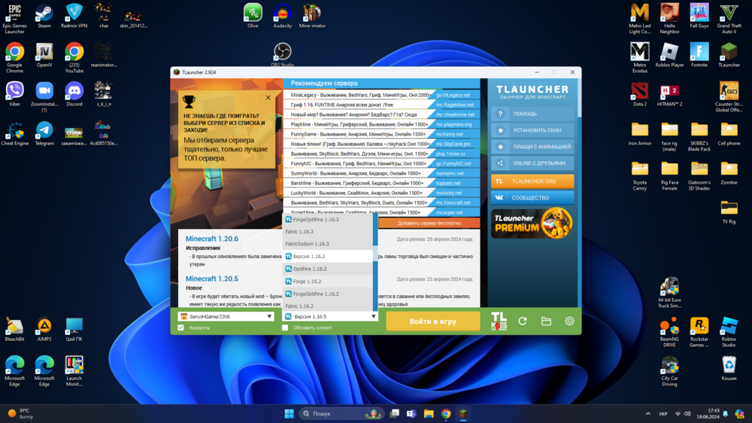Open Fortnite desktop icon
Screen dimensions: 752x423
click(699, 55)
